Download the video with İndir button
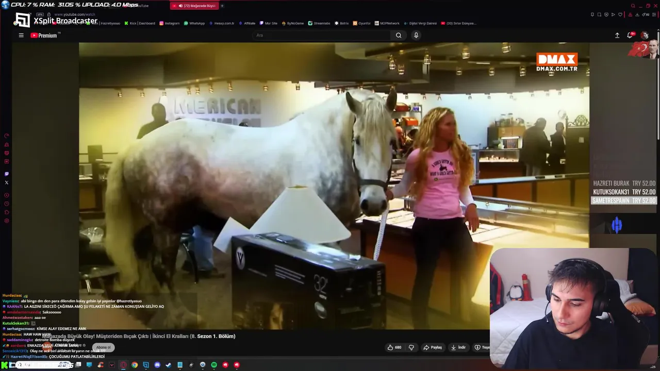This screenshot has width=660, height=371. click(458, 347)
